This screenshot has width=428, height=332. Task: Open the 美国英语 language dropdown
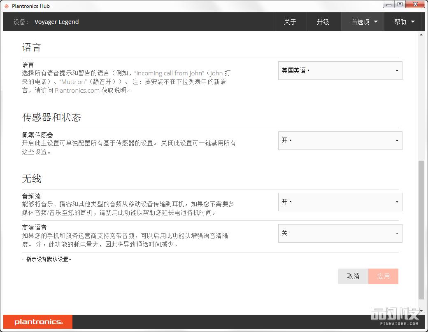[x=340, y=70]
